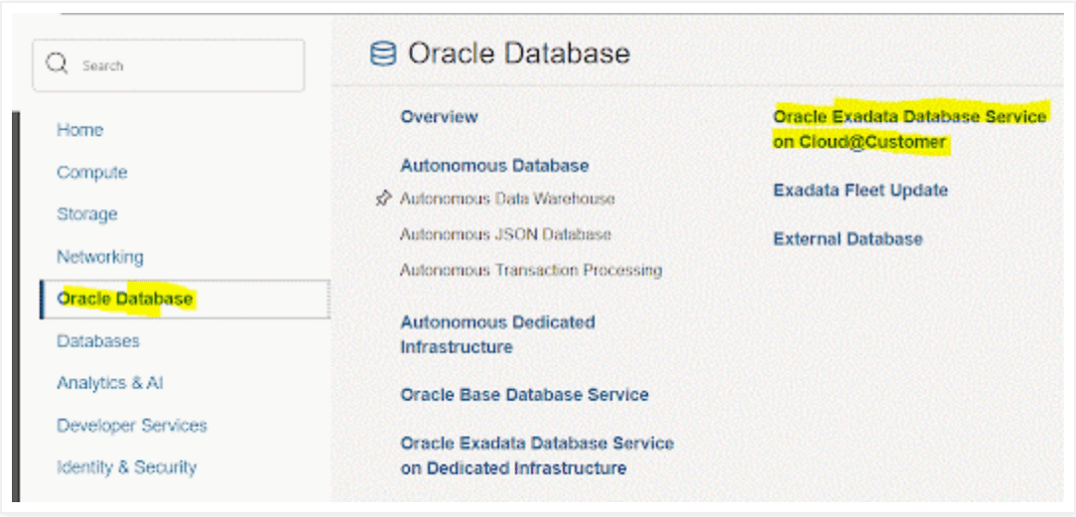
Task: Open Autonomous JSON Database
Action: point(505,235)
